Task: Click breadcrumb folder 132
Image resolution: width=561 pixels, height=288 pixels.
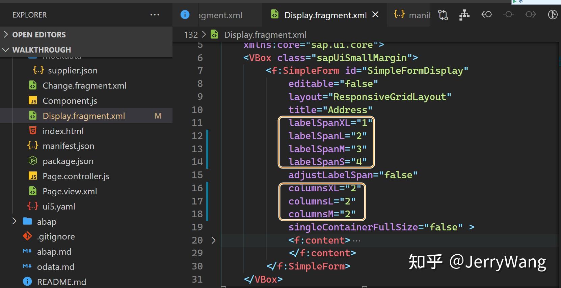Action: (x=191, y=35)
